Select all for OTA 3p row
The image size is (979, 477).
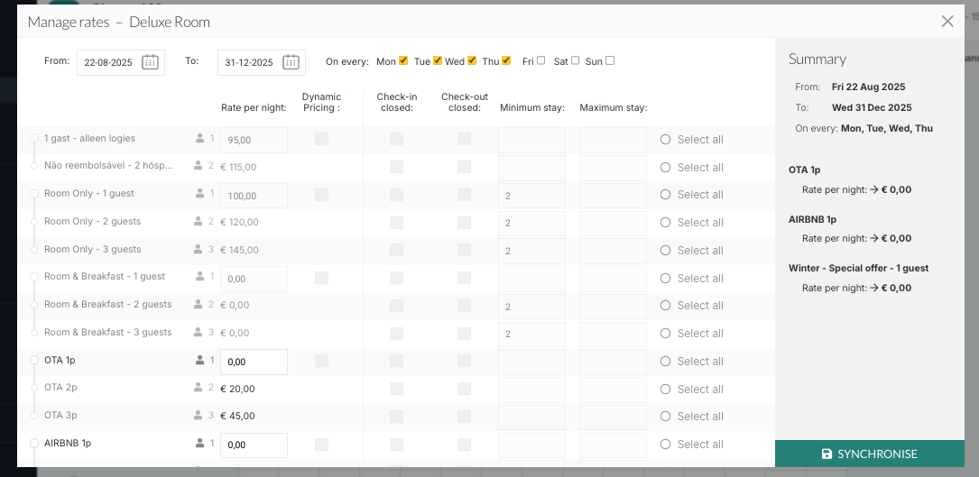692,417
